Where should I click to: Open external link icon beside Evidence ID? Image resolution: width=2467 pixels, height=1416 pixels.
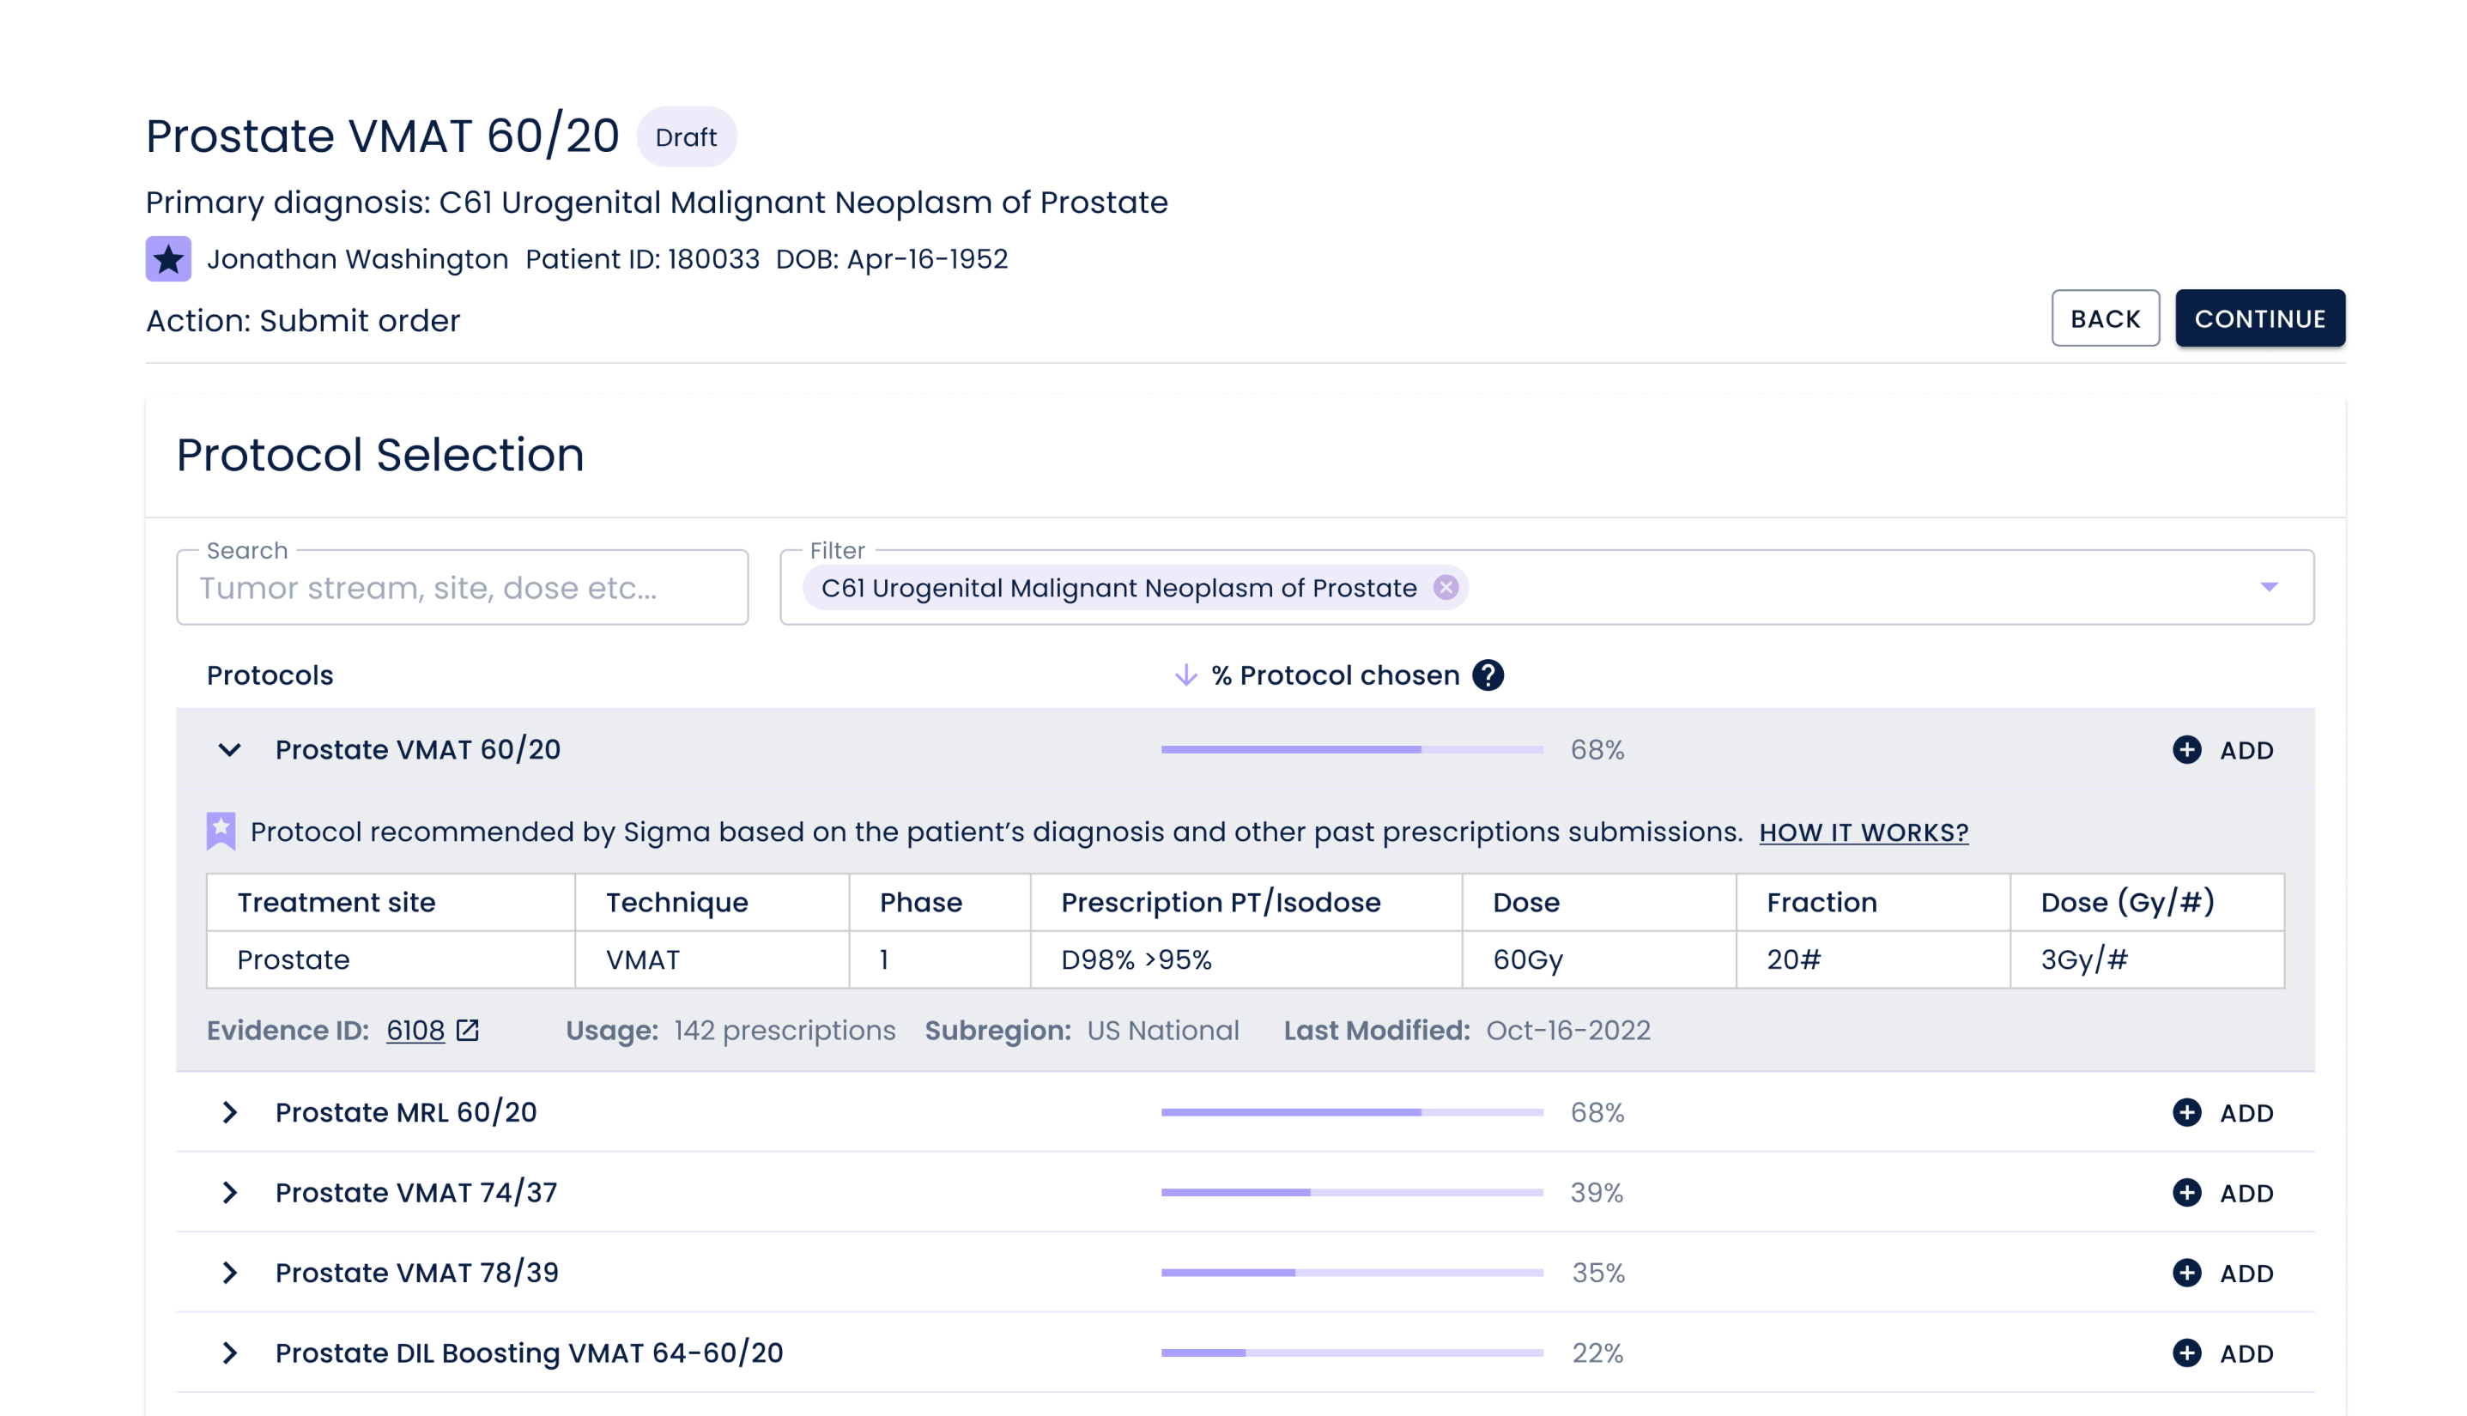(468, 1030)
